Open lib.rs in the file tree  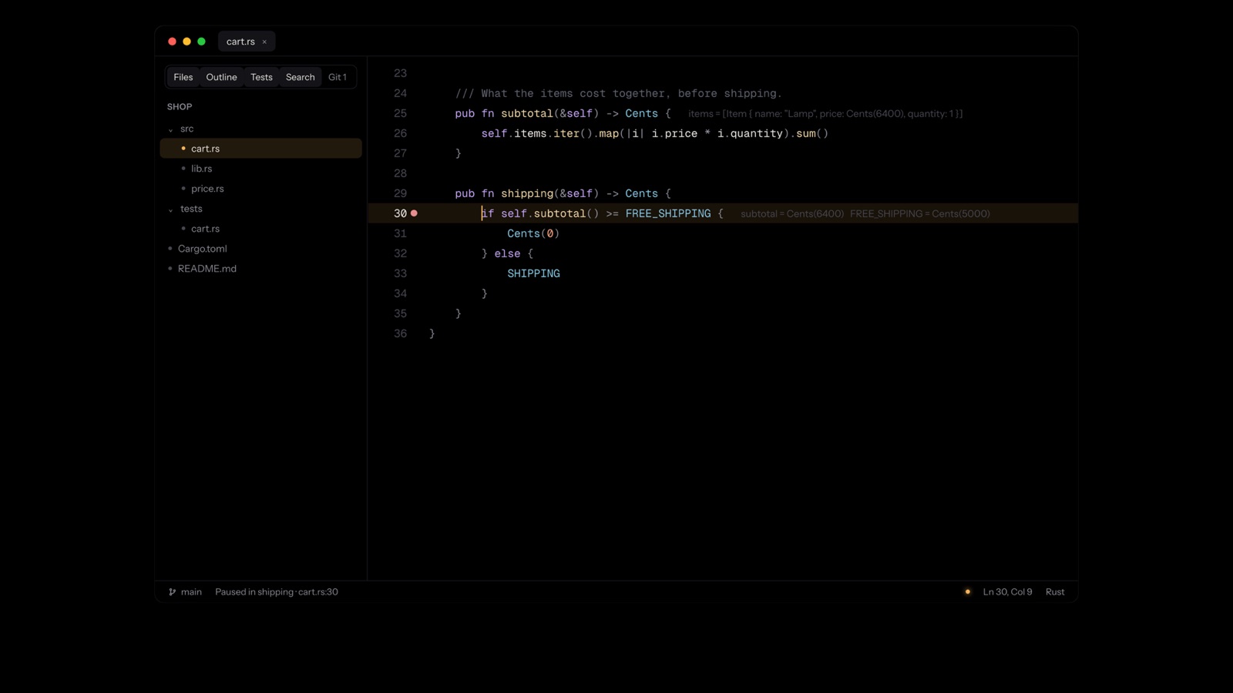(x=260, y=169)
